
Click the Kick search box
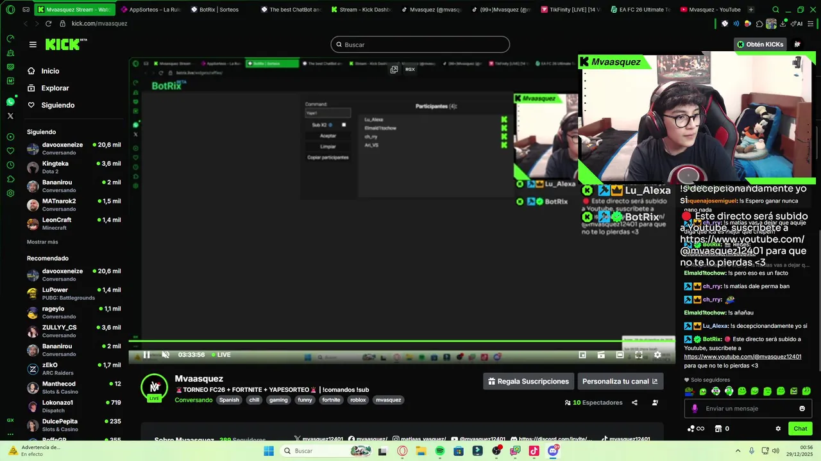pos(420,44)
